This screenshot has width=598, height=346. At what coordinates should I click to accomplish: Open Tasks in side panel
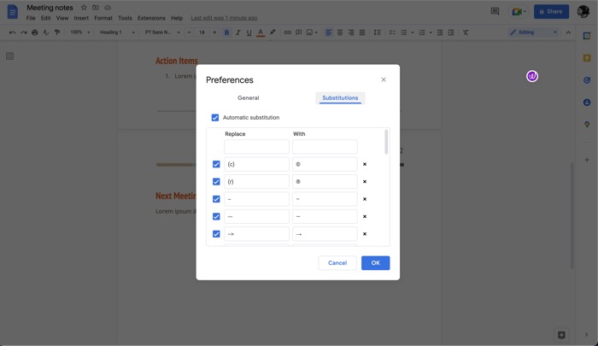click(x=587, y=80)
